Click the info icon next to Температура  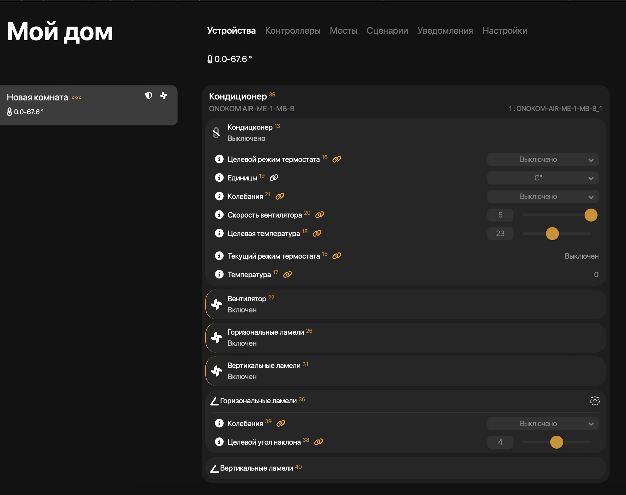[x=219, y=274]
